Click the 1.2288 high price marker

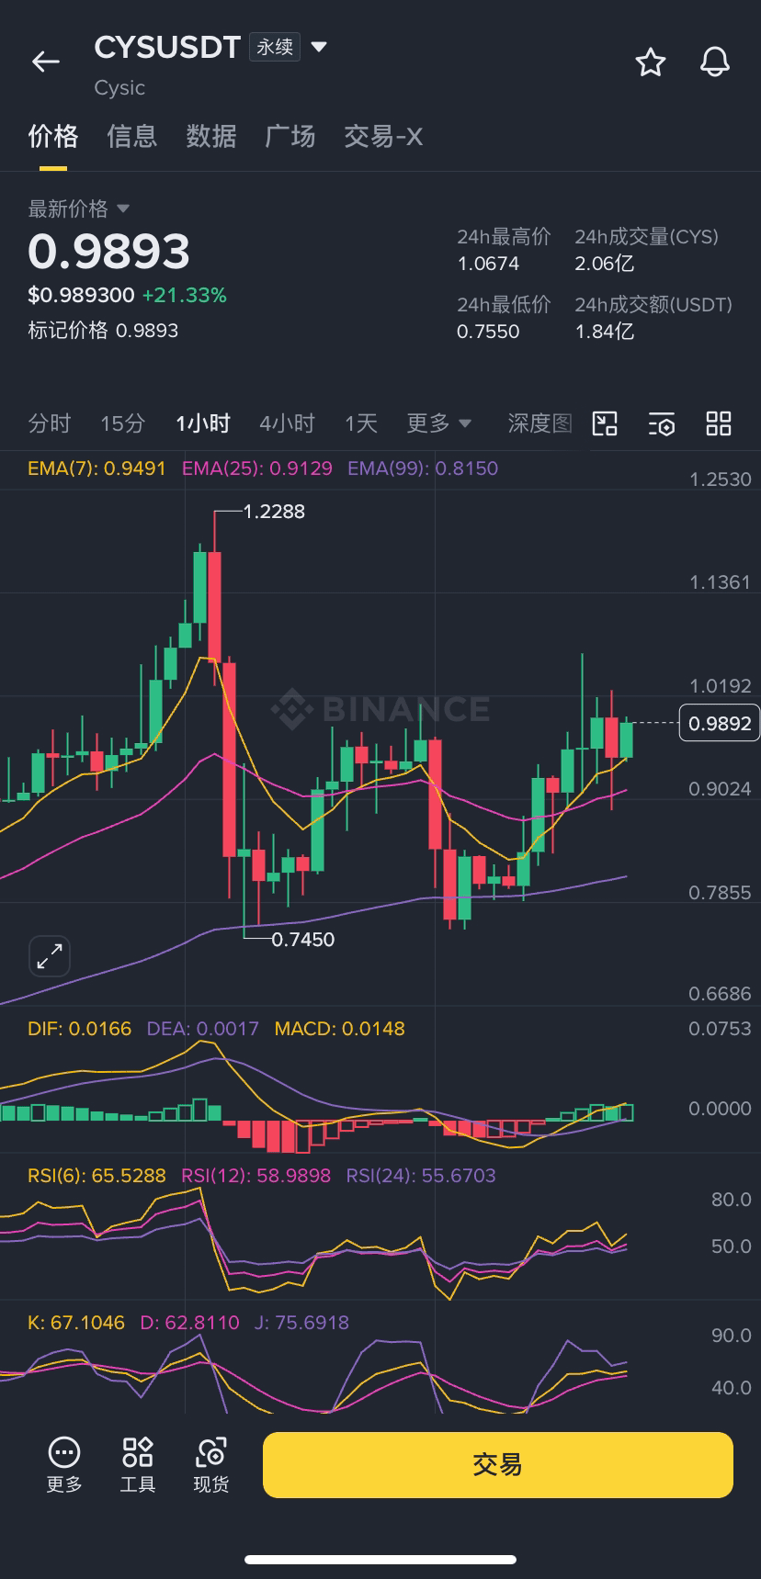coord(274,512)
